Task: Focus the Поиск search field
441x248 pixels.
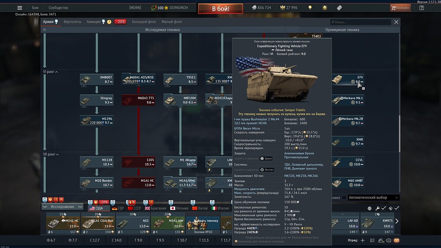Action: click(361, 22)
